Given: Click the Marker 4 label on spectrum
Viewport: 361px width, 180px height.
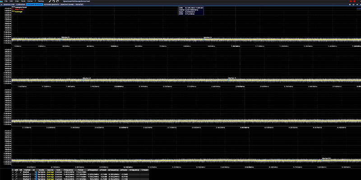Looking at the screenshot, I should click(x=87, y=78).
